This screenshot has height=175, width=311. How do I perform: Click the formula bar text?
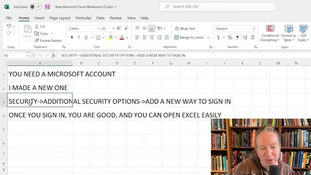(x=123, y=55)
